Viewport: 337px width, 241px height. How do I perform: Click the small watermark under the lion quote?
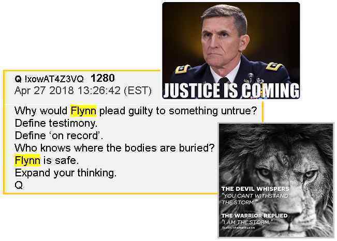[x=238, y=227]
